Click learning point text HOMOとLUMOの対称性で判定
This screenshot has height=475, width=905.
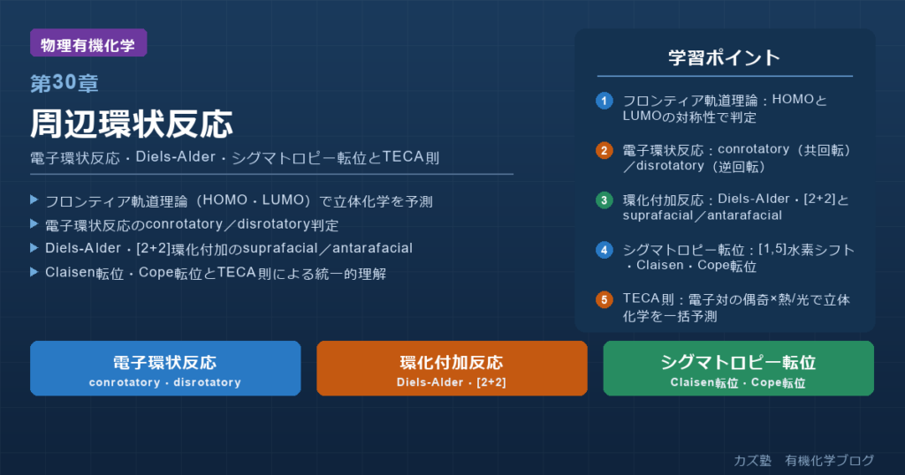pos(725,109)
